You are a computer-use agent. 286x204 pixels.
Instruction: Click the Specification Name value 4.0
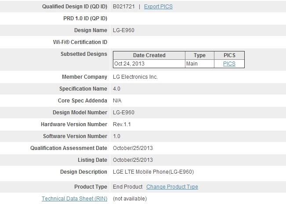pyautogui.click(x=116, y=89)
